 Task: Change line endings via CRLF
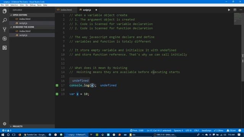196,131
